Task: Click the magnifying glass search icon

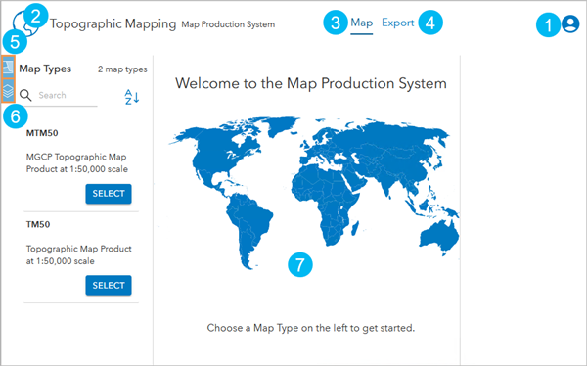Action: click(x=25, y=95)
